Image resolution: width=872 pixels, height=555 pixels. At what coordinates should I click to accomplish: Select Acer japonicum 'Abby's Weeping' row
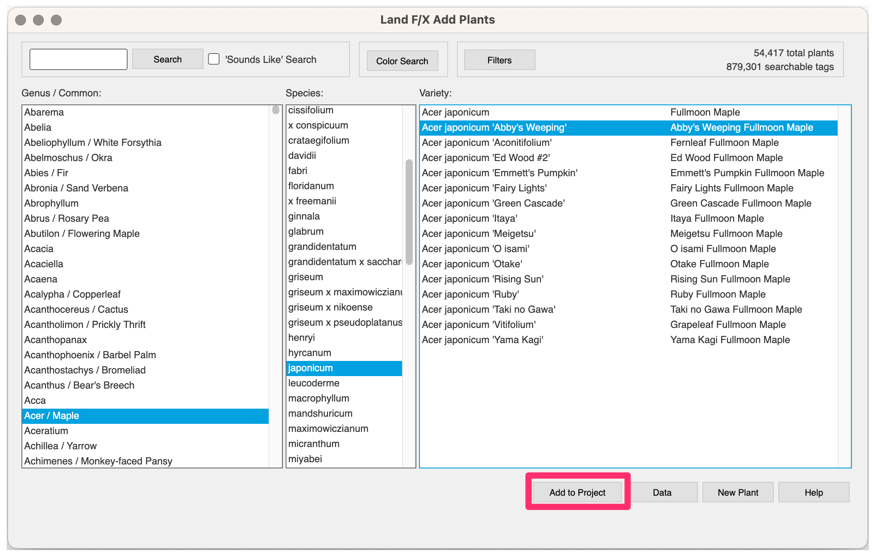629,128
